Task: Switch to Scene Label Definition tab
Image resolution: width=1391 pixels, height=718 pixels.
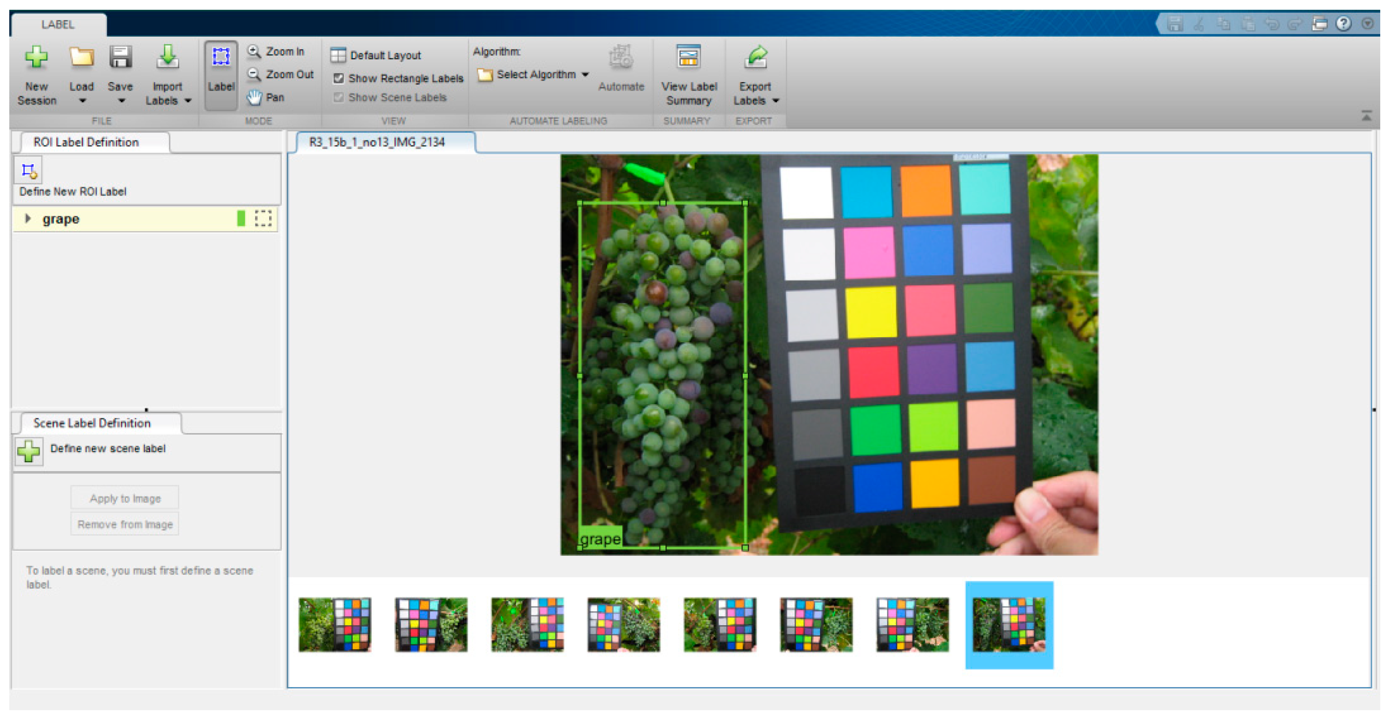Action: pos(92,423)
